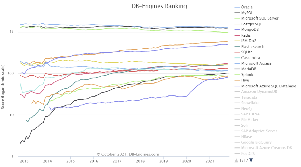Click the 2014 x-axis label

click(47, 161)
